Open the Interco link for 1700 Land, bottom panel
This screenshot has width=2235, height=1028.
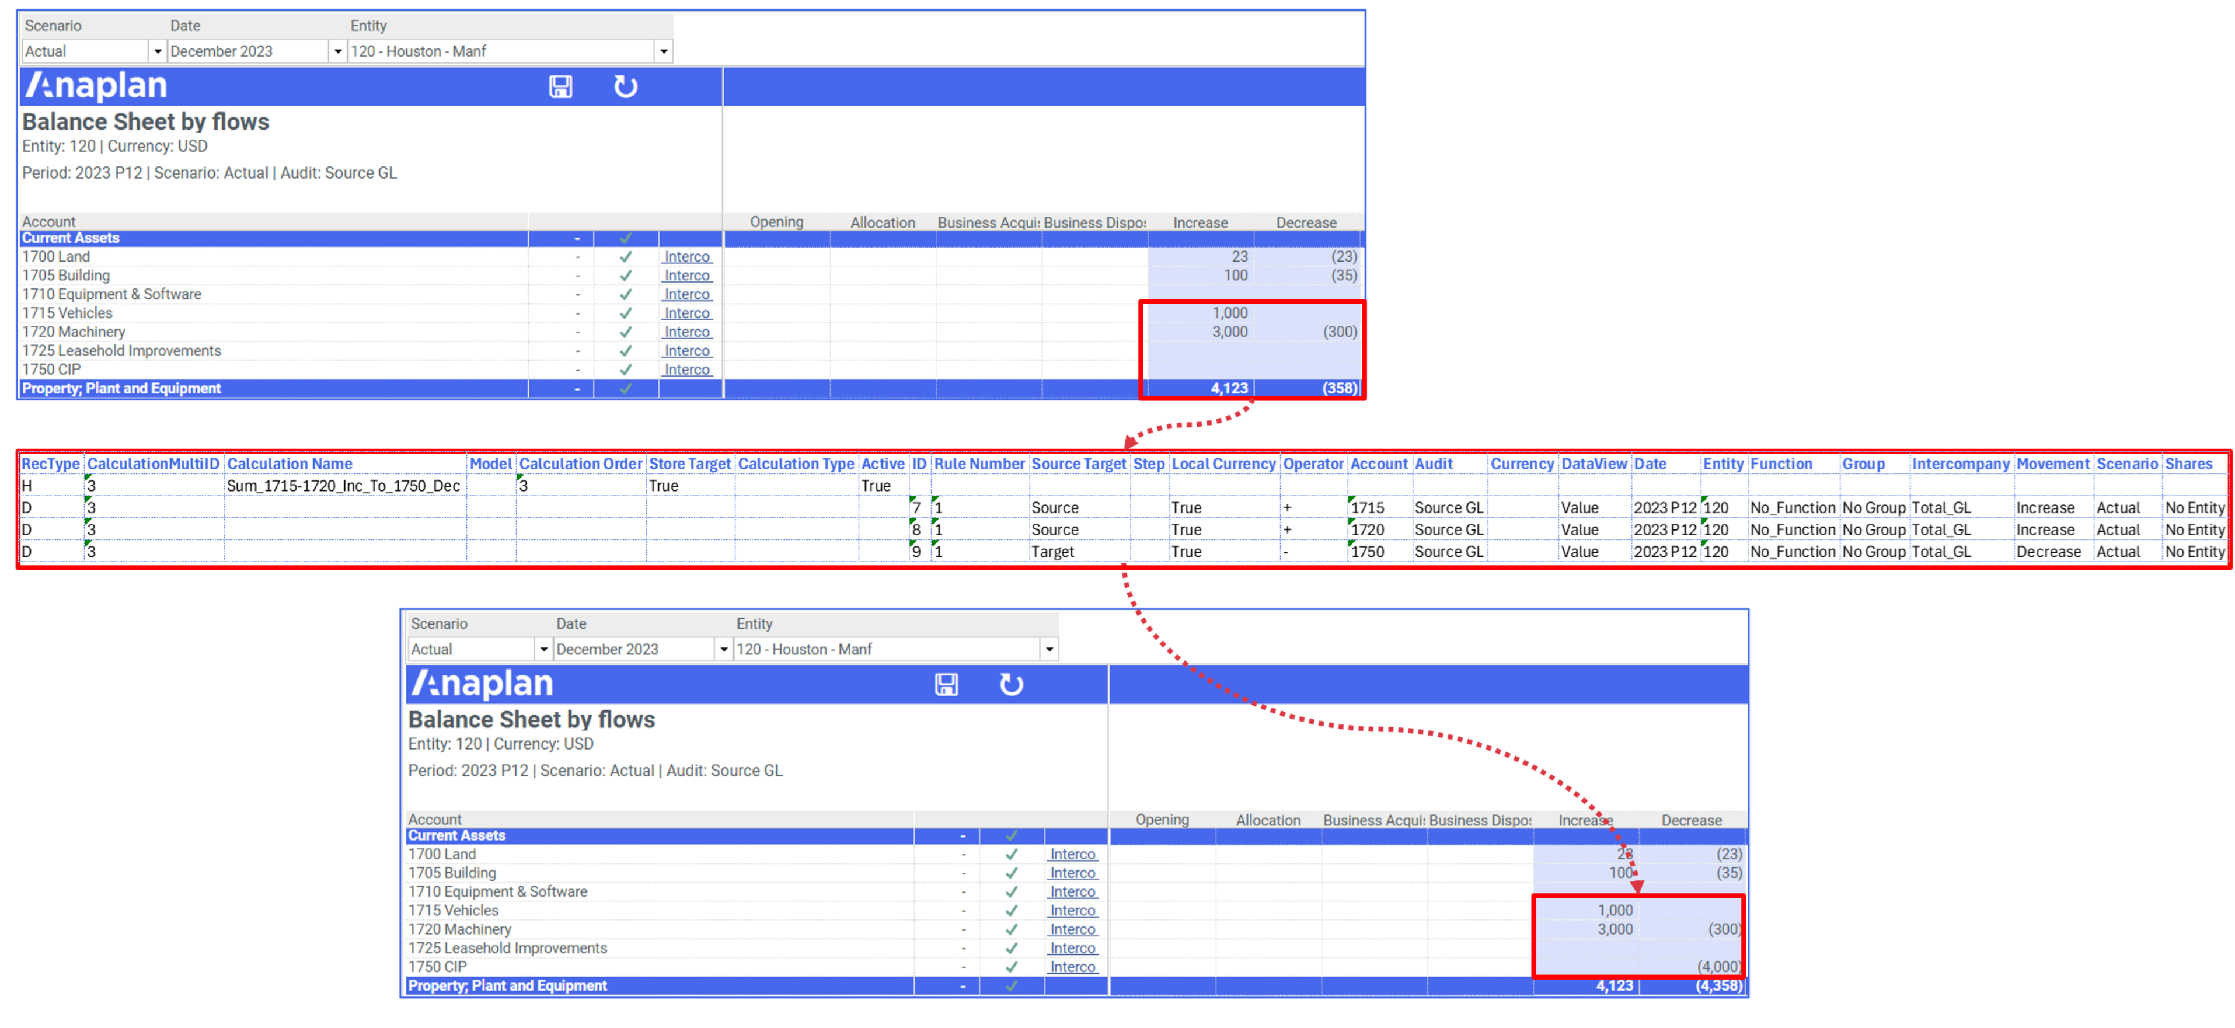[x=1073, y=855]
